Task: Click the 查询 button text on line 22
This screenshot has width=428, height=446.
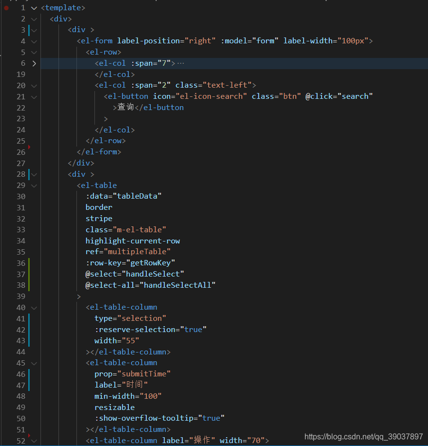Action: point(125,107)
